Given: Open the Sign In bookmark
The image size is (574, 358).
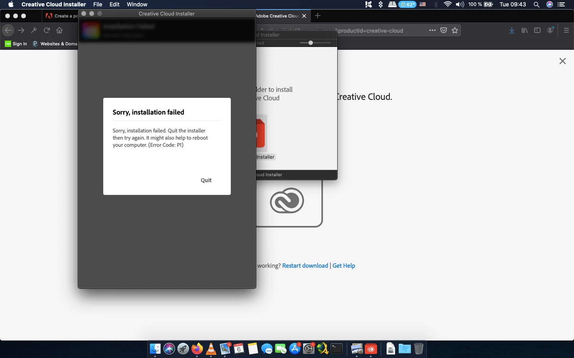Looking at the screenshot, I should [16, 44].
